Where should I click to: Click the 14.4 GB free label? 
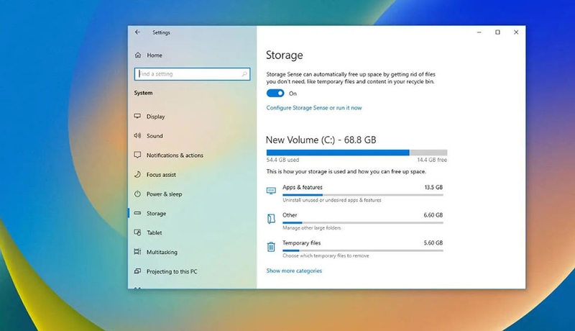[x=432, y=160]
